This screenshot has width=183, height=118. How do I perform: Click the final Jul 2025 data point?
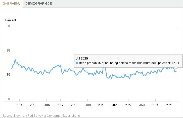176,71
